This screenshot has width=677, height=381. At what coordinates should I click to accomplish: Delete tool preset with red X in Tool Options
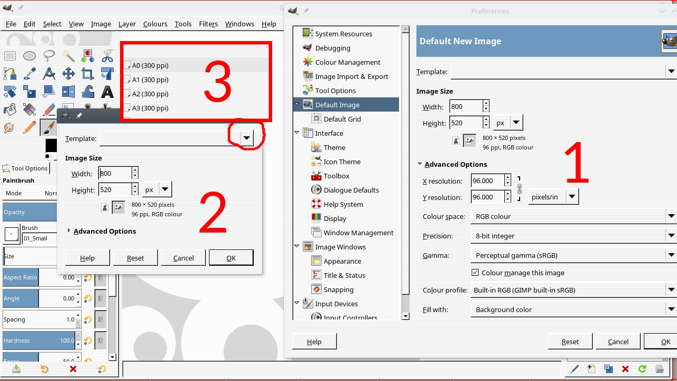coord(73,369)
